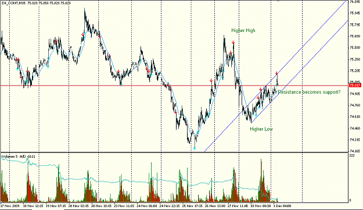The width and height of the screenshot is (363, 210).
Task: Click the 76.095 price axis label
Action: pyautogui.click(x=355, y=2)
